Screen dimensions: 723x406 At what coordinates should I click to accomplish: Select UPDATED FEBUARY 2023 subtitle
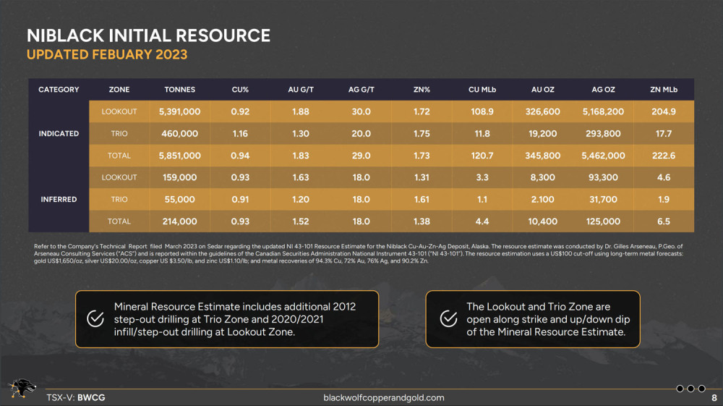(x=107, y=54)
